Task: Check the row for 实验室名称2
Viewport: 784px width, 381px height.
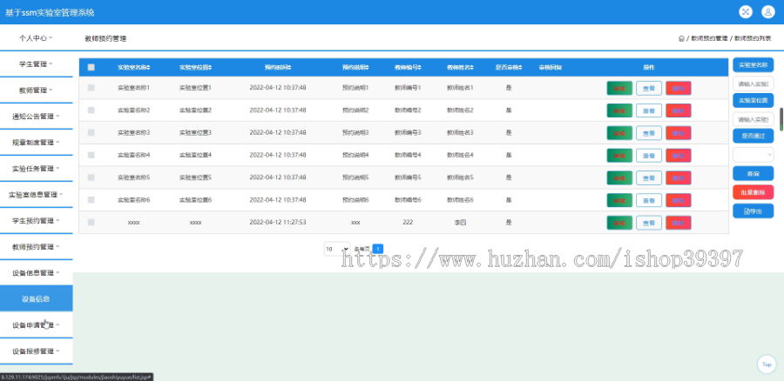Action: click(91, 110)
